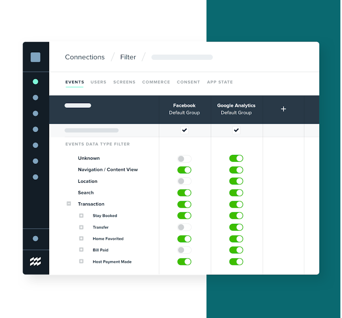This screenshot has height=318, width=342.
Task: Click the Events Data Type Filter heading
Action: (97, 144)
